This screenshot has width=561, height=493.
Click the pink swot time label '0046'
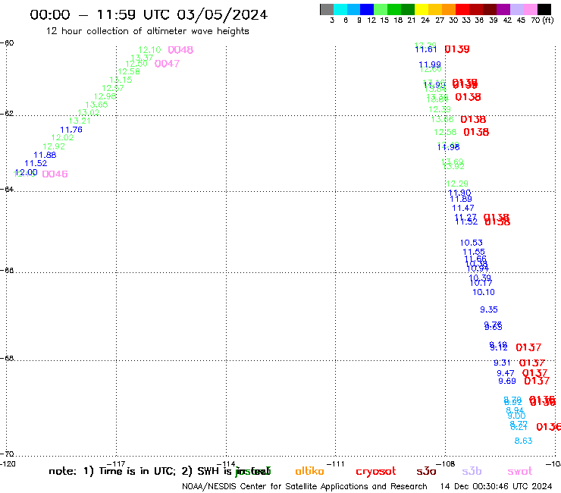tap(55, 174)
